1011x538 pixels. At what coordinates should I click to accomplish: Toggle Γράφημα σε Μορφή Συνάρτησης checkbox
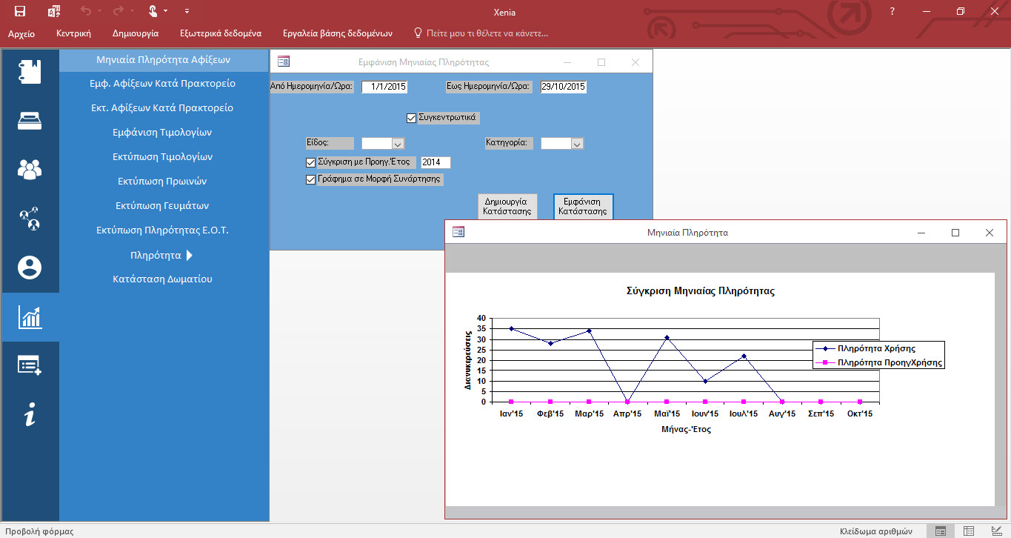[311, 179]
